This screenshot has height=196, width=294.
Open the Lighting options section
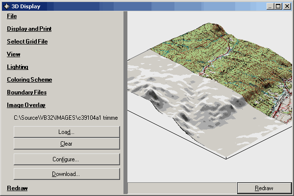(x=18, y=67)
